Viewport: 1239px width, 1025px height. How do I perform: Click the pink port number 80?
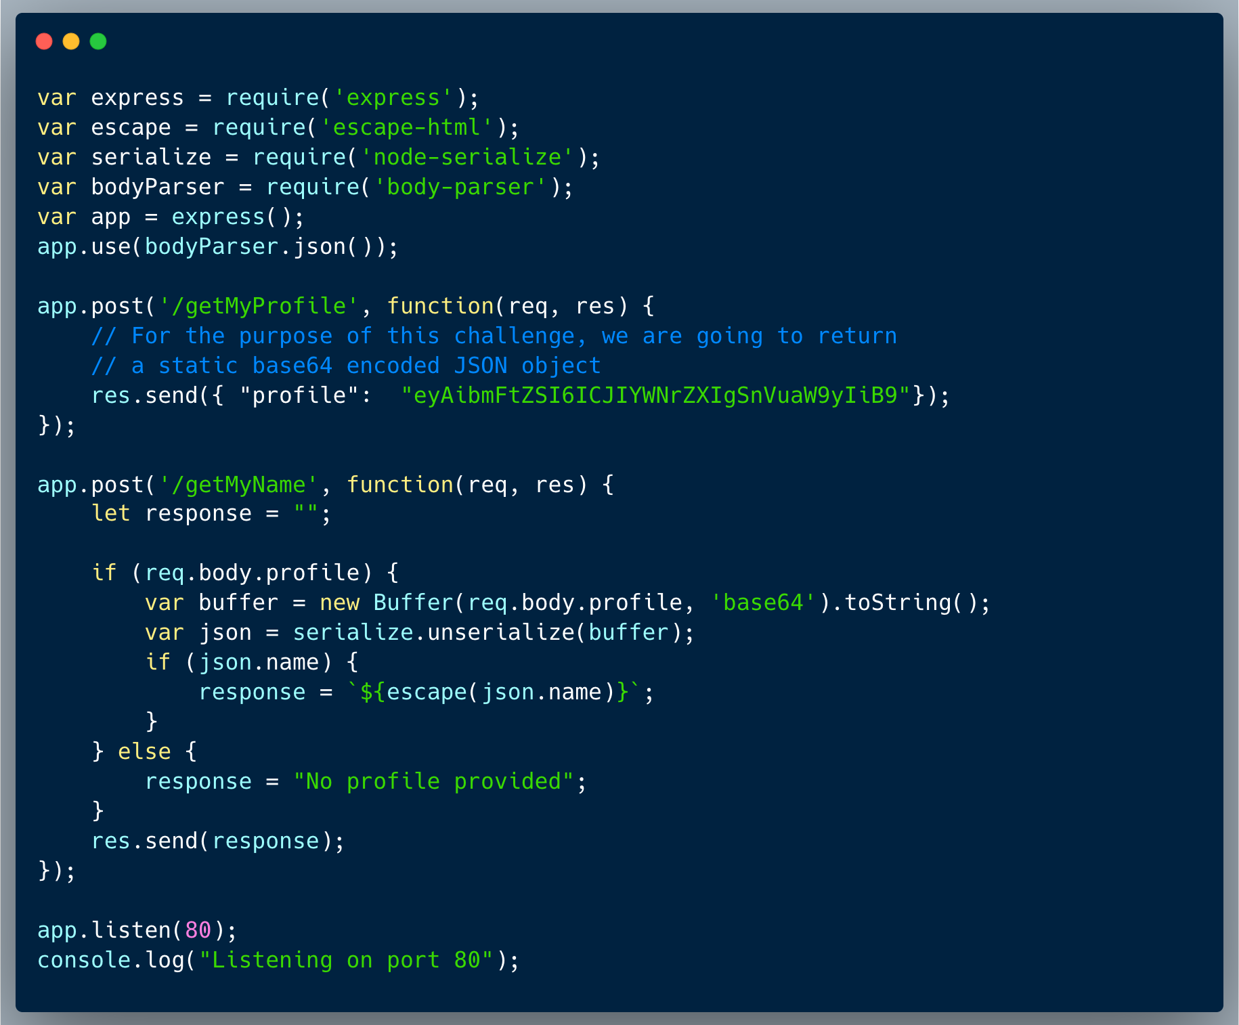(198, 931)
